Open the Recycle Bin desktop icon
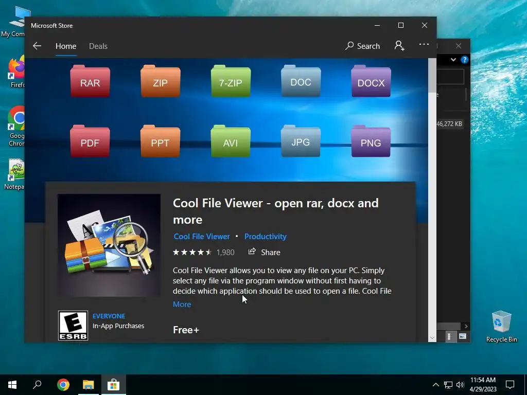The height and width of the screenshot is (395, 527). point(501,327)
